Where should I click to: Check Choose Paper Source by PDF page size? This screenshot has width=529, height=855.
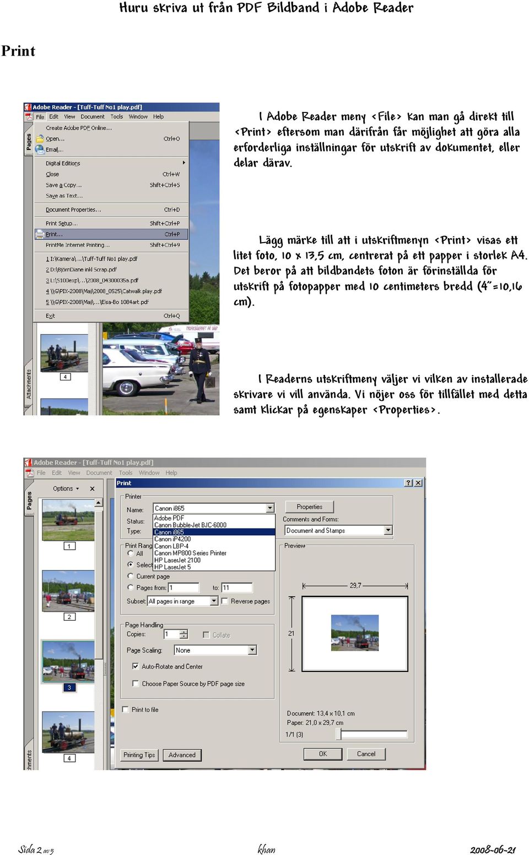tap(136, 684)
